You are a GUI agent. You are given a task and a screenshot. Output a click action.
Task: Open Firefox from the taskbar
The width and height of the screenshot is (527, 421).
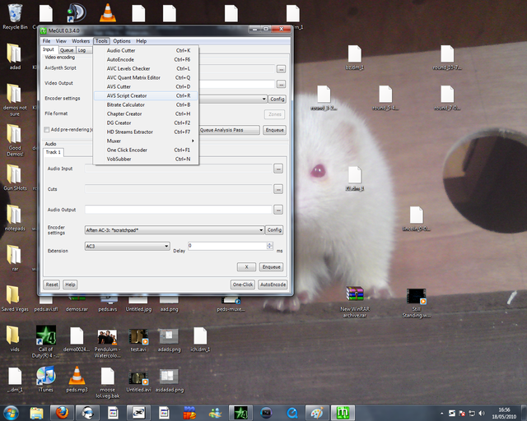[x=62, y=413]
